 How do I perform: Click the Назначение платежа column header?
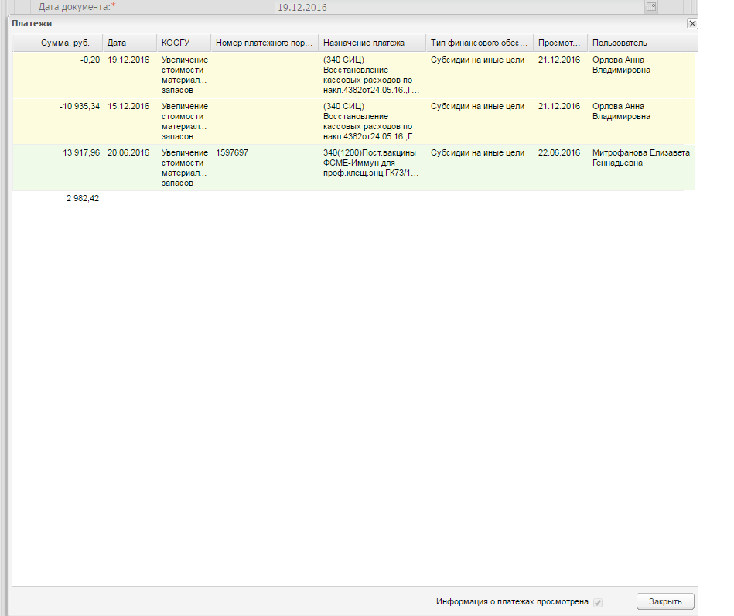(372, 43)
